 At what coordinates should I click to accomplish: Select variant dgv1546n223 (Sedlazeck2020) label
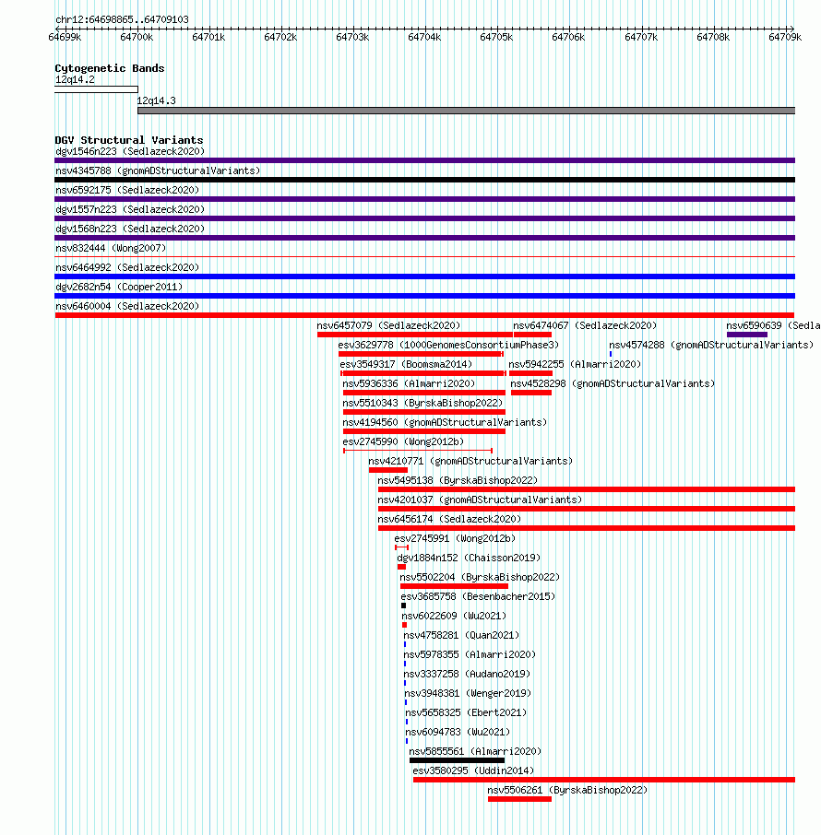(x=130, y=152)
